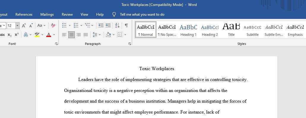Align text left

(x=64, y=35)
